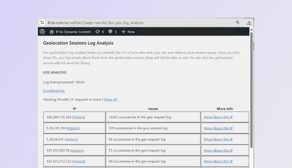The height and width of the screenshot is (168, 292).
Task: Click the magnifier zoom icon in the address bar
Action: (x=238, y=22)
